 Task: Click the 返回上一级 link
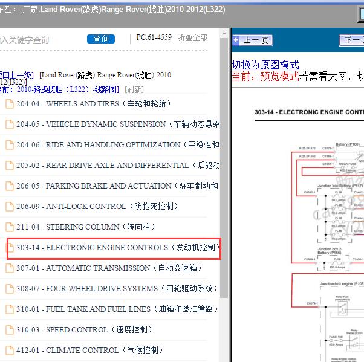click(17, 75)
